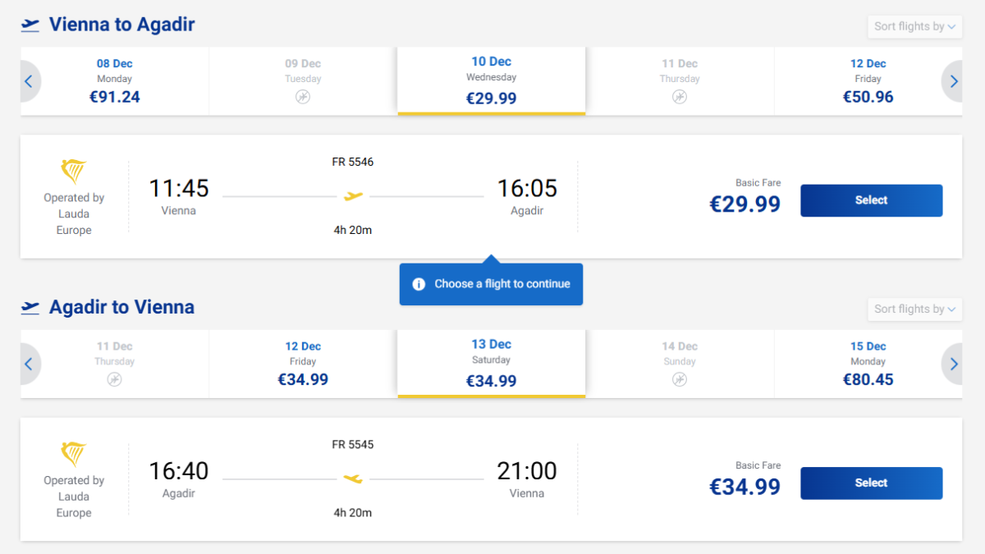Screen dimensions: 985x554
Task: Choose the 08 Dec Monday €91.24 date
Action: pos(115,81)
